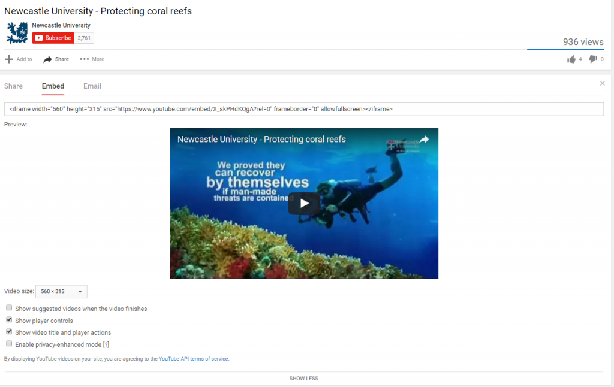Screen dimensions: 614x387
Task: Subscribe to Newcastle University channel
Action: click(53, 38)
